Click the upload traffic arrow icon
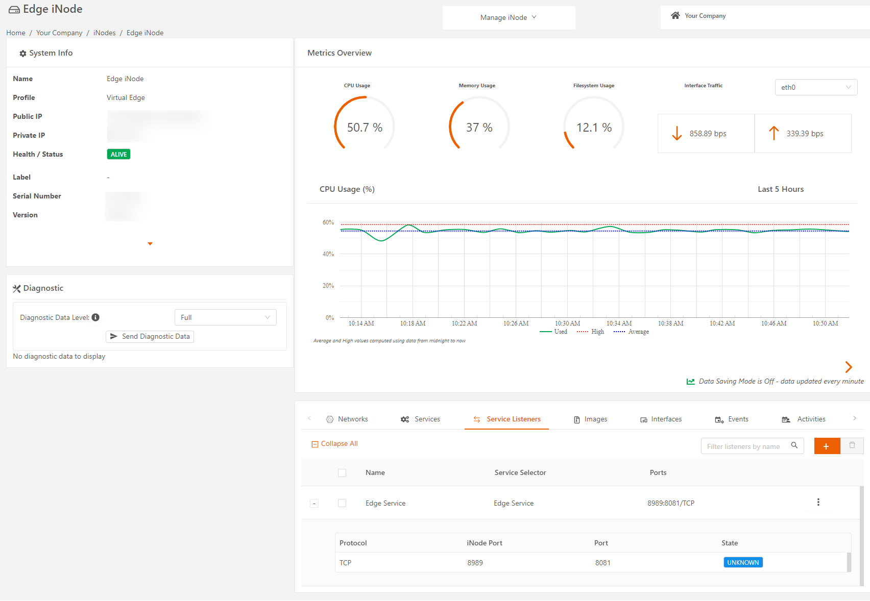 tap(774, 133)
